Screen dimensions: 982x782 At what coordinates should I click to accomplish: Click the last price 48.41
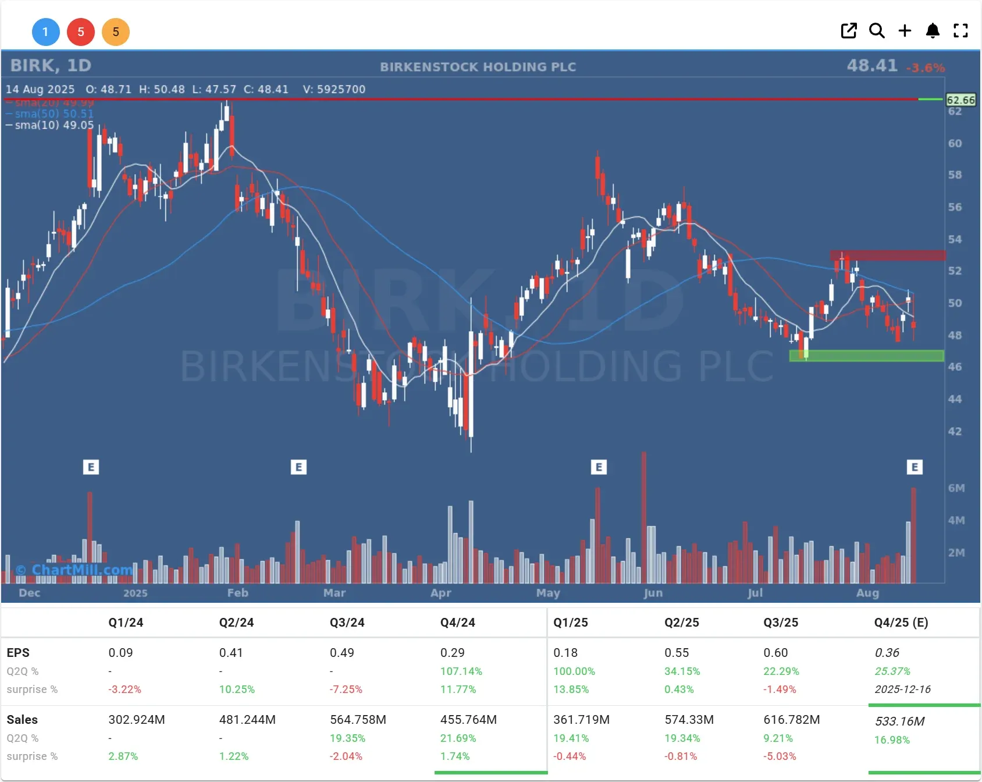(x=872, y=65)
